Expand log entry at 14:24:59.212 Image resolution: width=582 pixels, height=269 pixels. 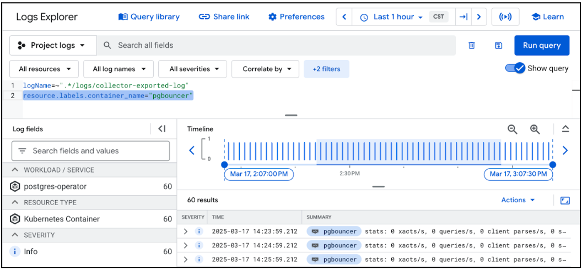[186, 245]
